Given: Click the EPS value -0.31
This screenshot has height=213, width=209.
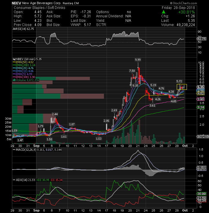Looking at the screenshot, I should [x=87, y=16].
